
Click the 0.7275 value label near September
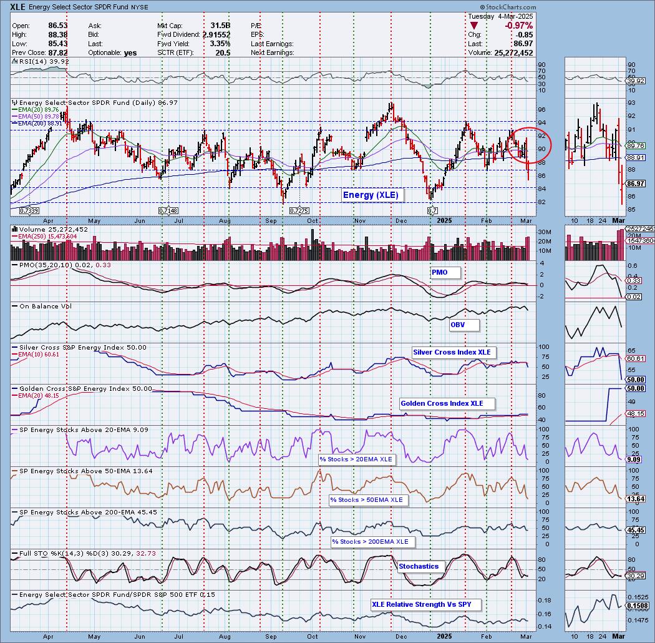[299, 211]
